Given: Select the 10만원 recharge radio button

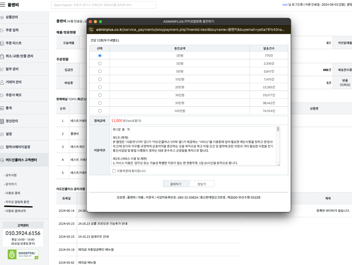Looking at the screenshot, I should [x=100, y=79].
